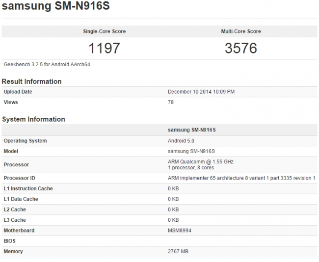319x262 pixels.
Task: Click the 'Processor' row label
Action: (x=16, y=164)
